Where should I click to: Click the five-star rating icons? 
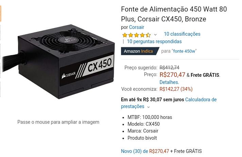click(x=136, y=35)
